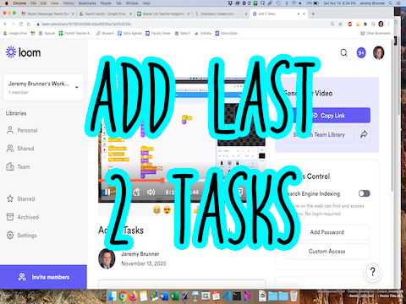Pause the video playback

tap(107, 192)
